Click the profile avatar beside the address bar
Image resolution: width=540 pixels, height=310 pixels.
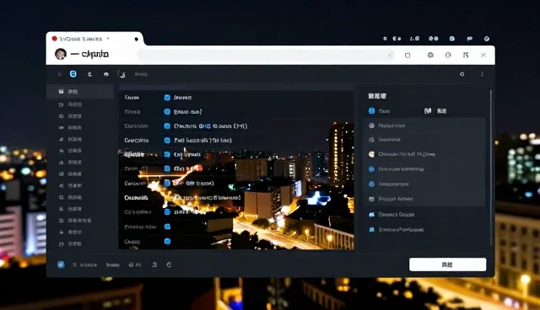(x=61, y=54)
